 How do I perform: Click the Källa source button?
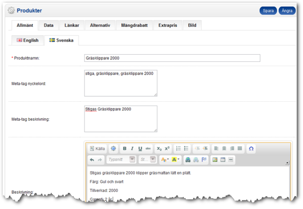click(x=98, y=148)
